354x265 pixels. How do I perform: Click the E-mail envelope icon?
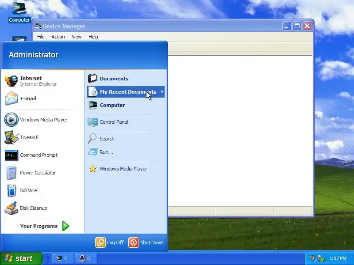tap(12, 98)
